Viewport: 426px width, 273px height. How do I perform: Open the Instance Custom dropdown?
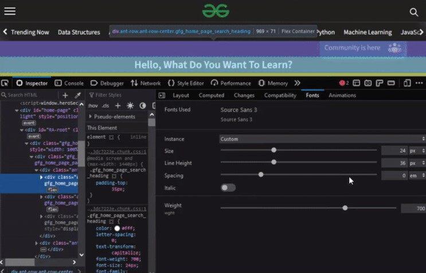coord(322,139)
